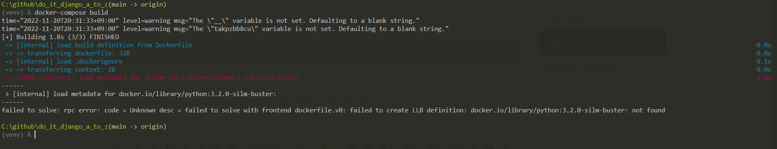Viewport: 777px width, 149px height.
Task: Click the "load build definition from Dockerfile" line
Action: pos(99,45)
